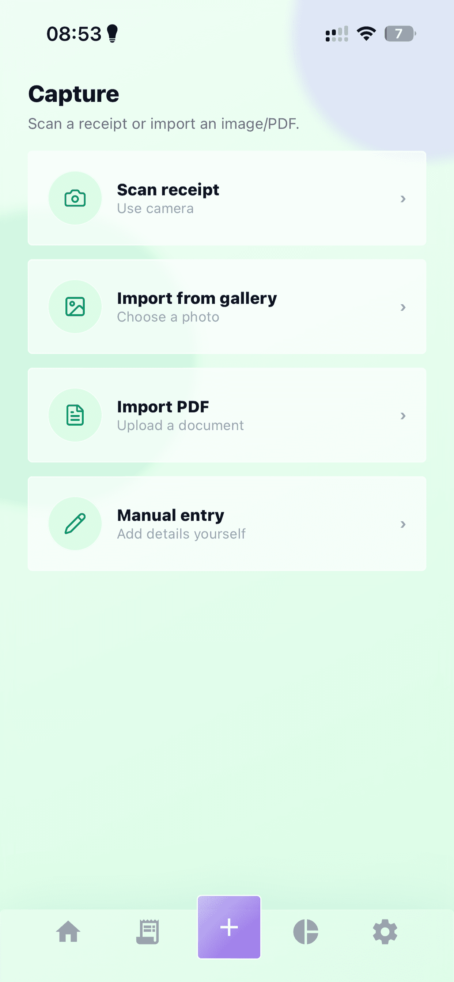Expand the Import from gallery chevron
The image size is (454, 982).
(x=403, y=307)
